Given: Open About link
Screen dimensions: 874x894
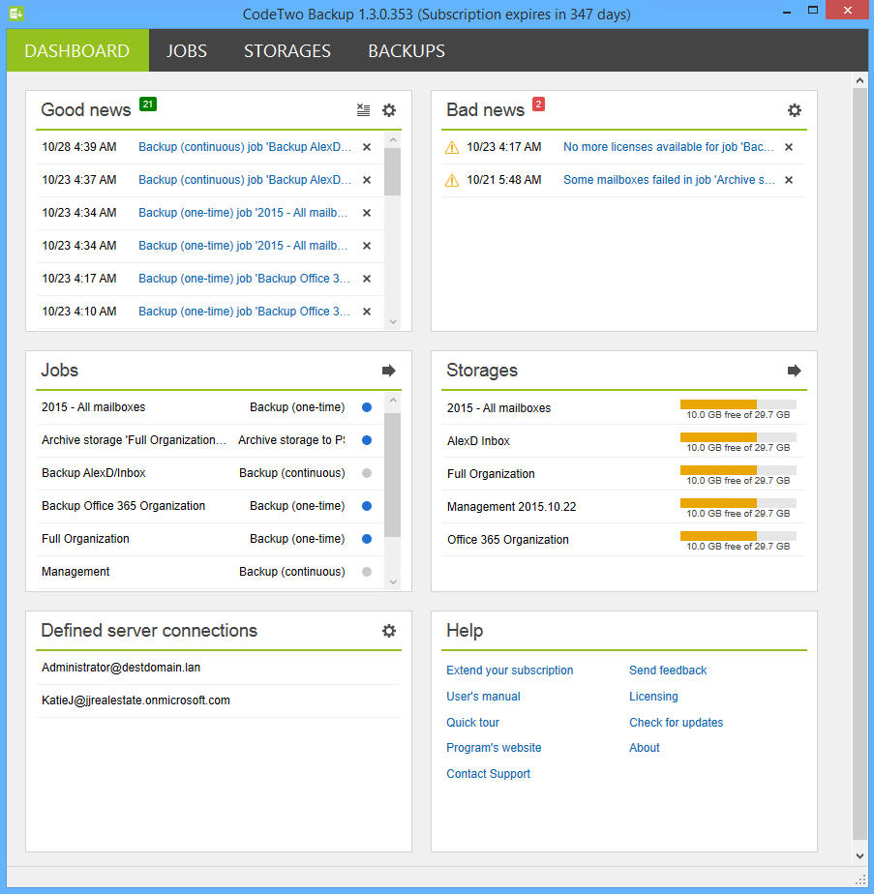Looking at the screenshot, I should [644, 748].
